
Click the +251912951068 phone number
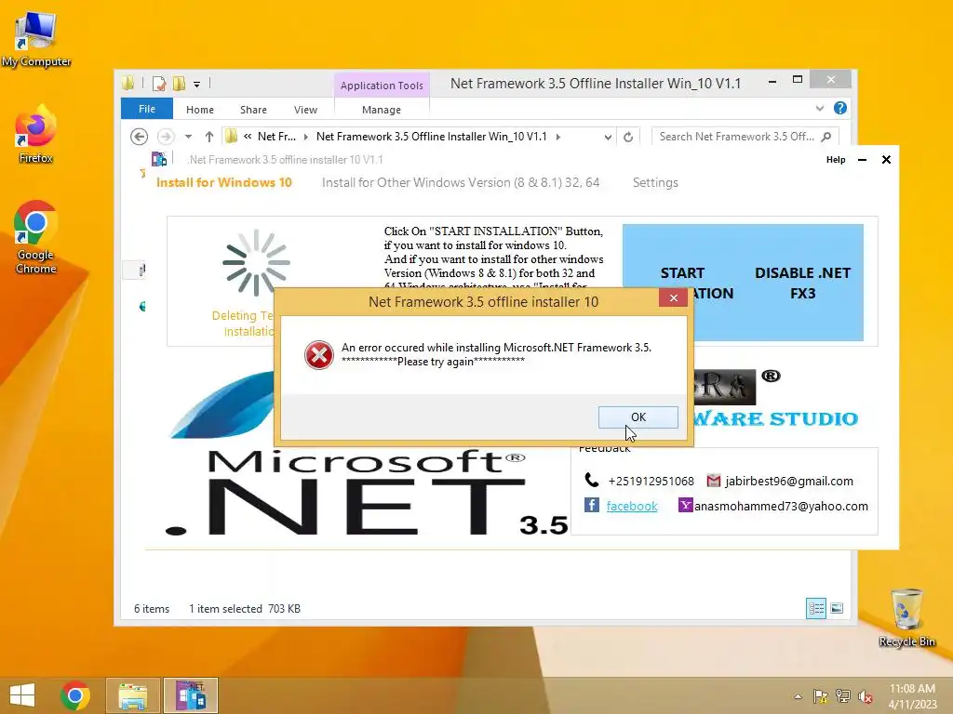pyautogui.click(x=651, y=482)
